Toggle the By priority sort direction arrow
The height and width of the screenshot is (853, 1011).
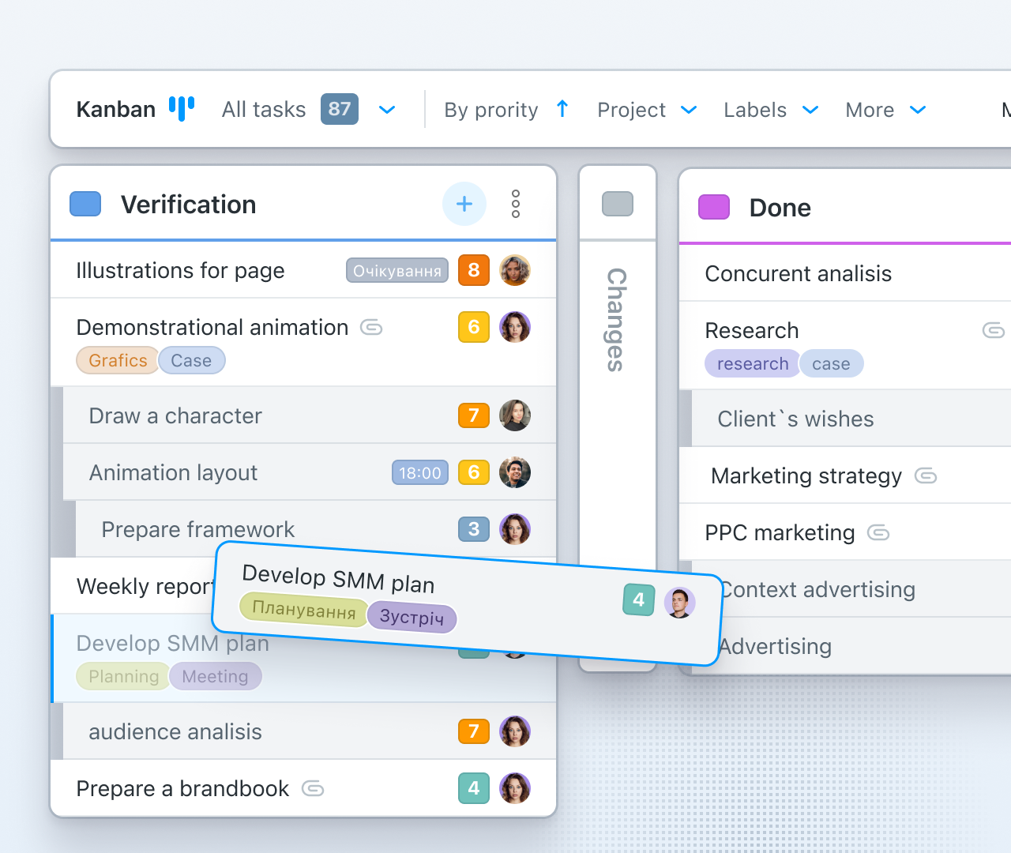coord(562,109)
